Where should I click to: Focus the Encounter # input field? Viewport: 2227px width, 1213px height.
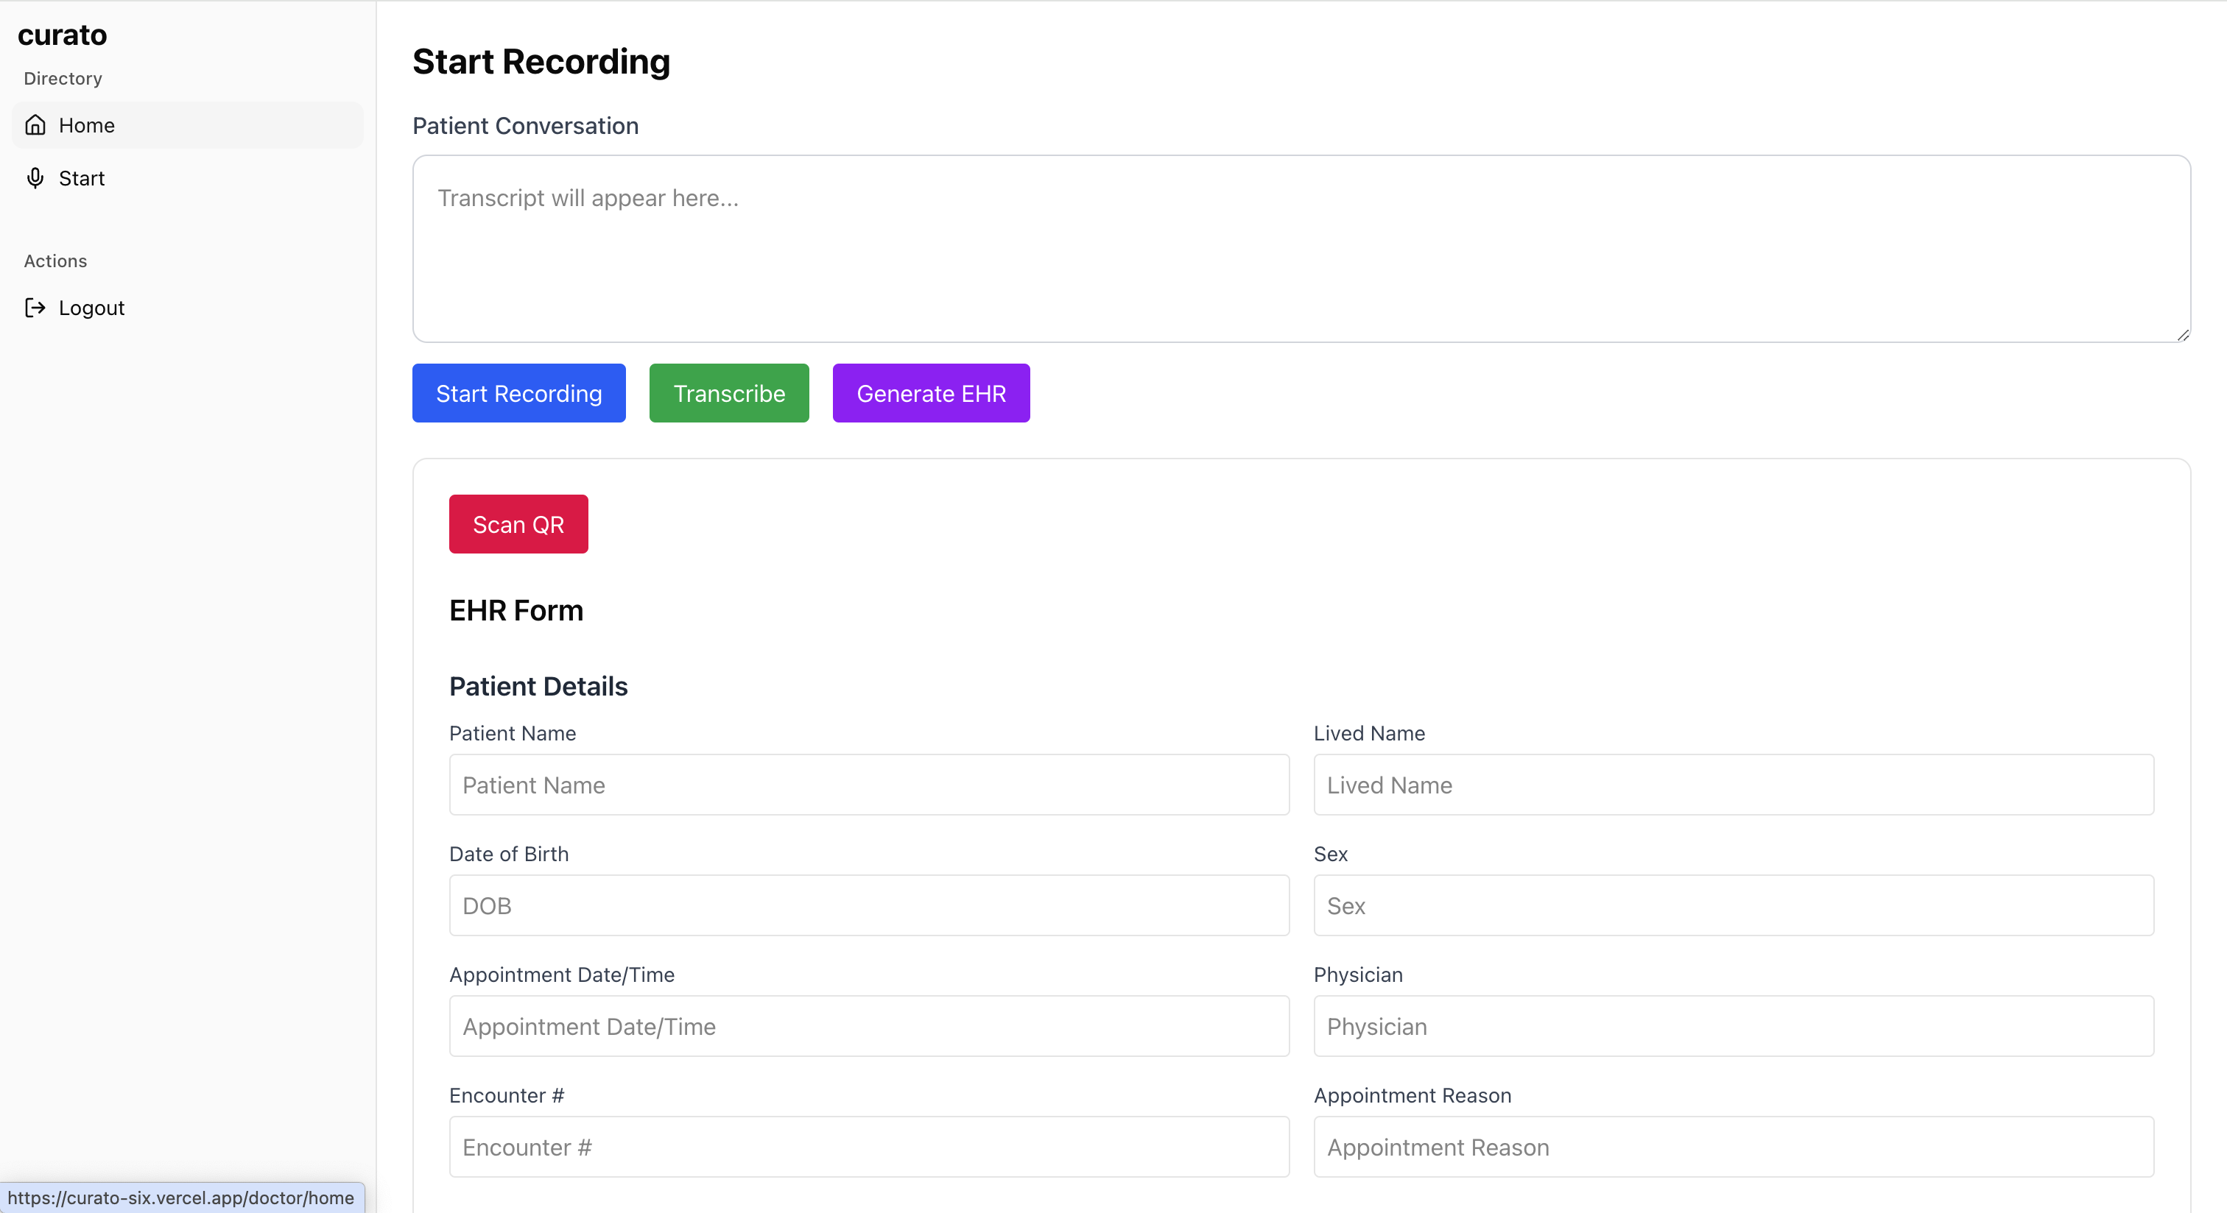tap(868, 1147)
